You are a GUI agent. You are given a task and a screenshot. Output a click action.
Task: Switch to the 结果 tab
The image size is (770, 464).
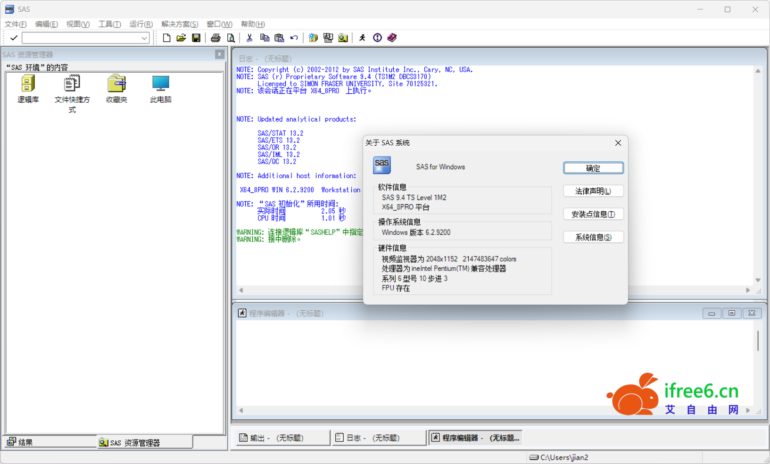(26, 442)
